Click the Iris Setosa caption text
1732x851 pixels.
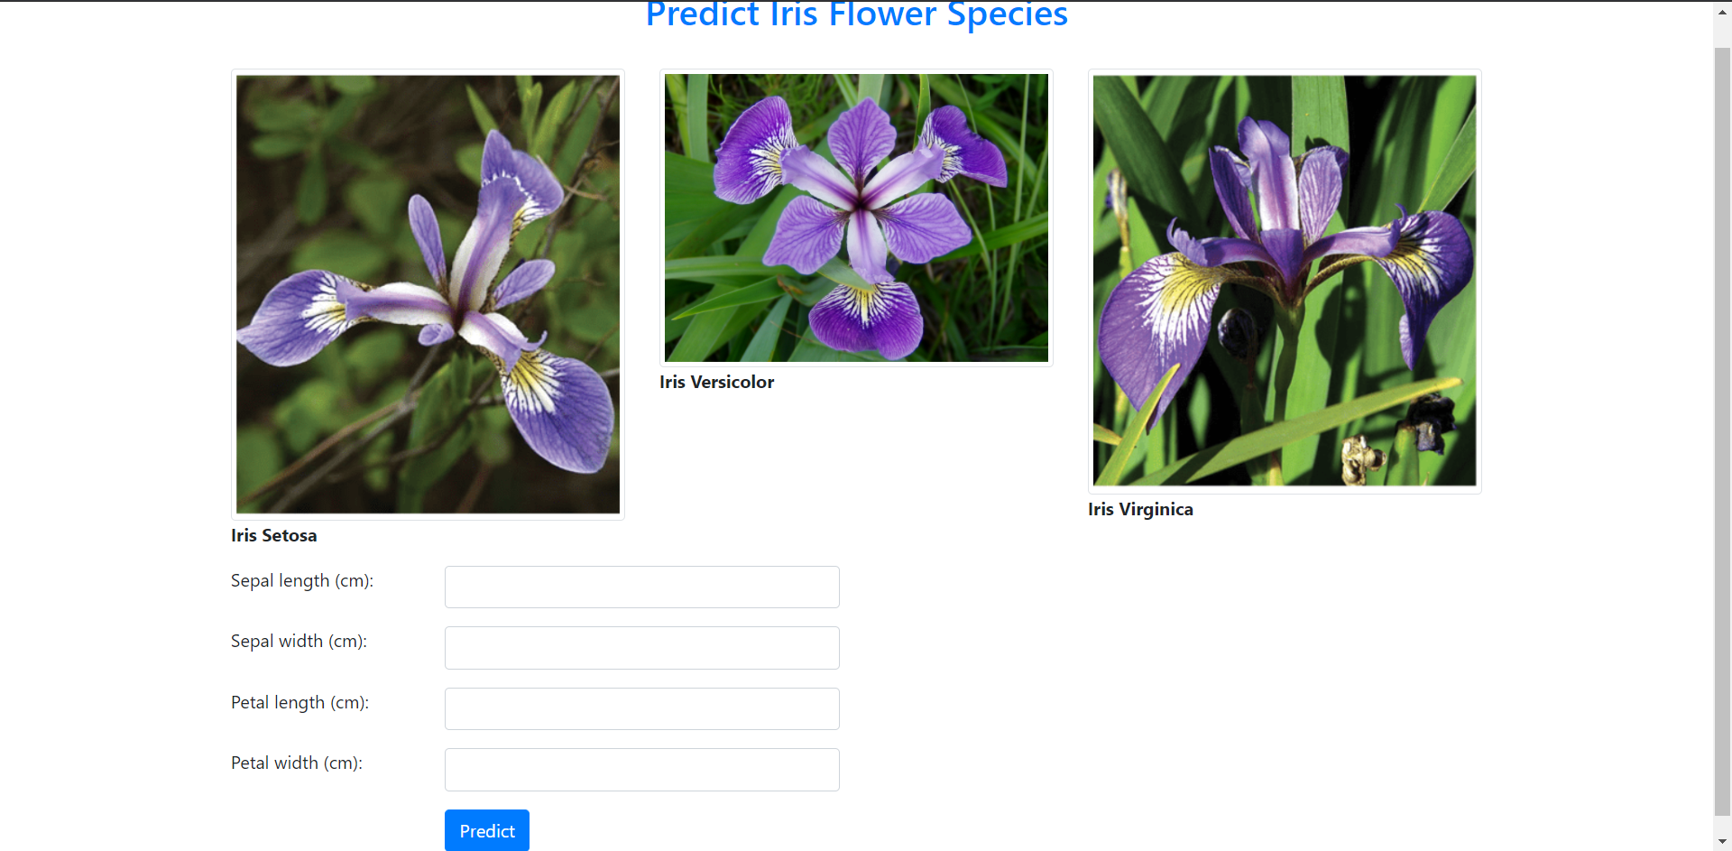click(x=273, y=535)
